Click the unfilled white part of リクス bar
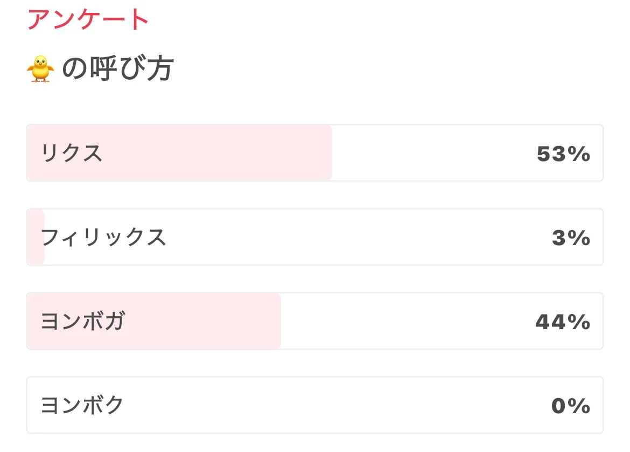 (431, 153)
